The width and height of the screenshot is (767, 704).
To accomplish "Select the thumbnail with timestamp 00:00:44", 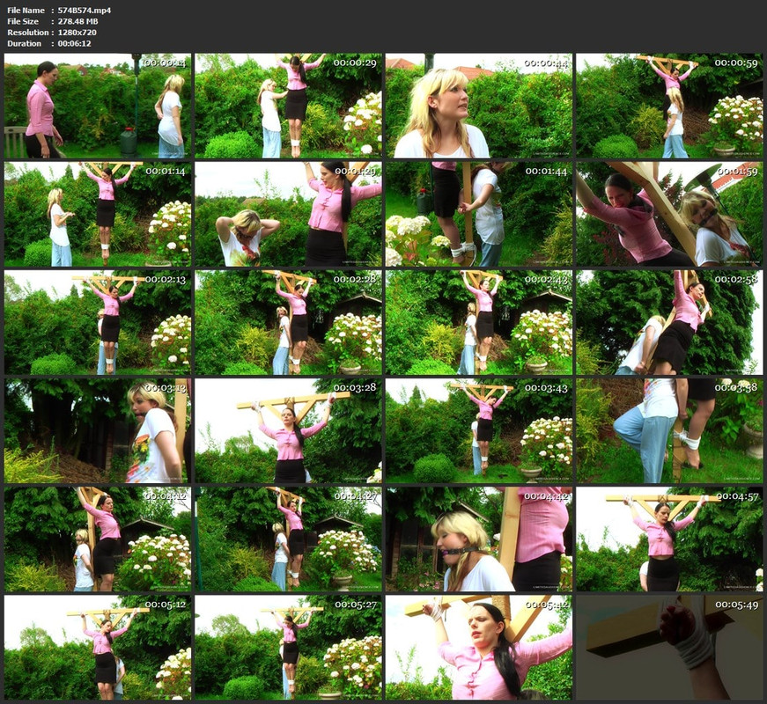I will pyautogui.click(x=479, y=106).
